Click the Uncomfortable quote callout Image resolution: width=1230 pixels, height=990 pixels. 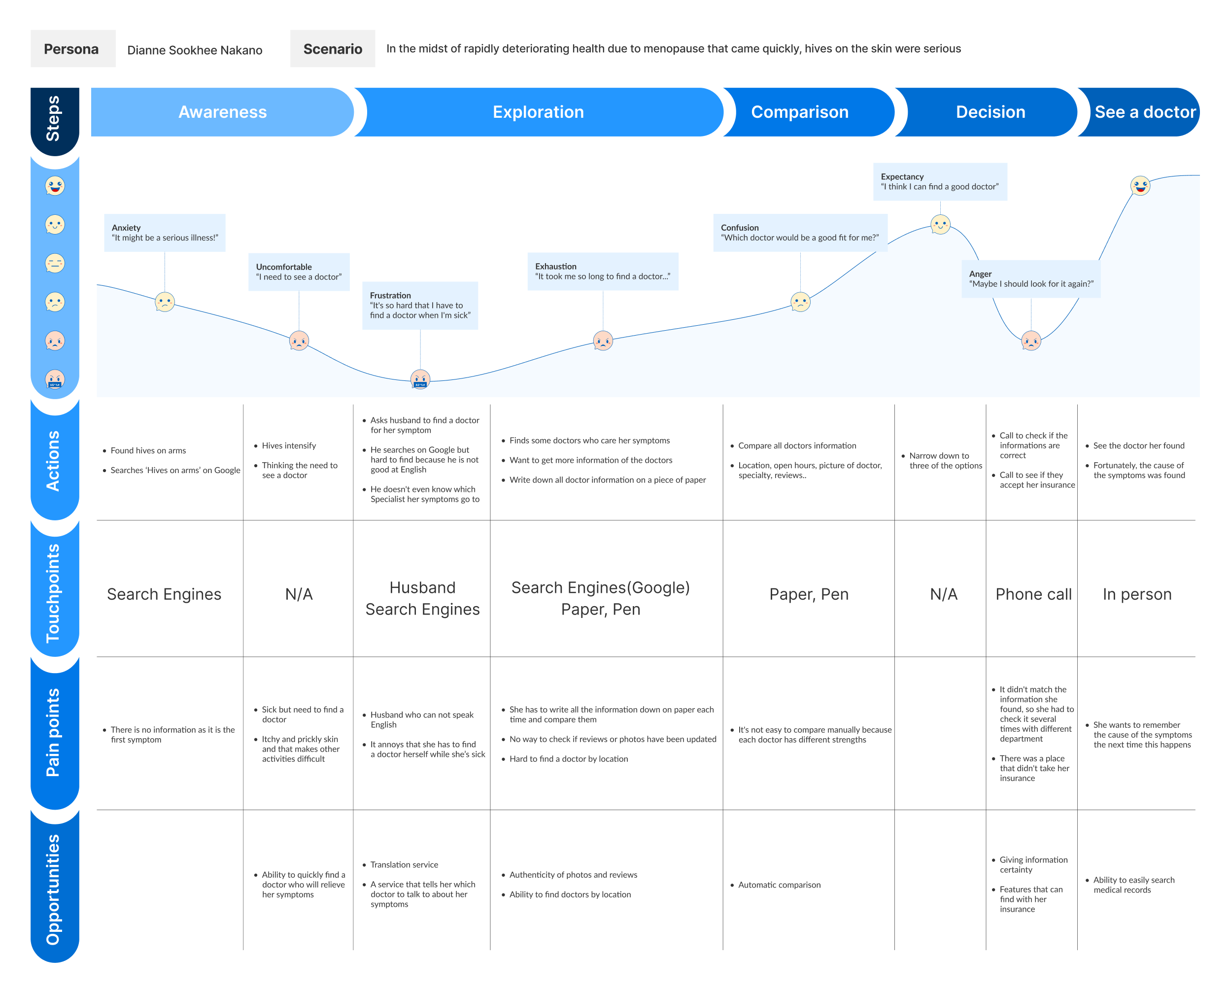point(299,272)
